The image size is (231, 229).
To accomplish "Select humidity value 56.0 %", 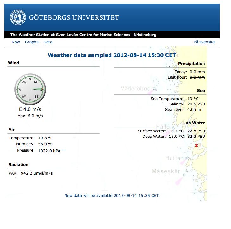I will coord(45,144).
